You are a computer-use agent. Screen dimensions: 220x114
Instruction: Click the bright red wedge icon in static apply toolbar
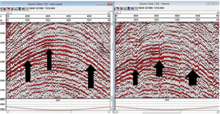pos(9,9)
